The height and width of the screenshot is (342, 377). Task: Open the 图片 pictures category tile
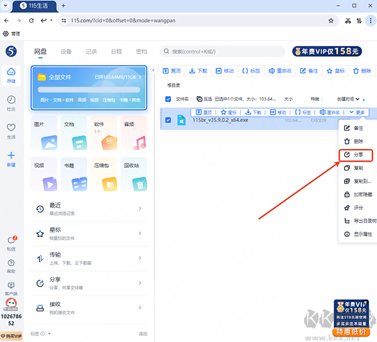[44, 134]
